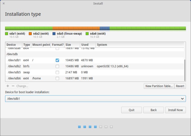This screenshot has height=136, width=191.
Task: Toggle format checkbox for /dev/sdb5 swap
Action: [x=57, y=72]
